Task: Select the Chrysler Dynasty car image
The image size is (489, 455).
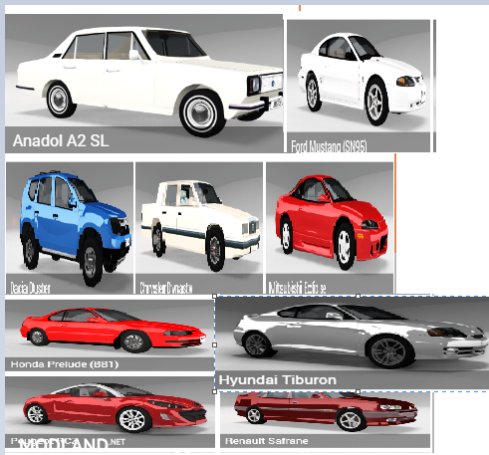Action: pyautogui.click(x=199, y=228)
